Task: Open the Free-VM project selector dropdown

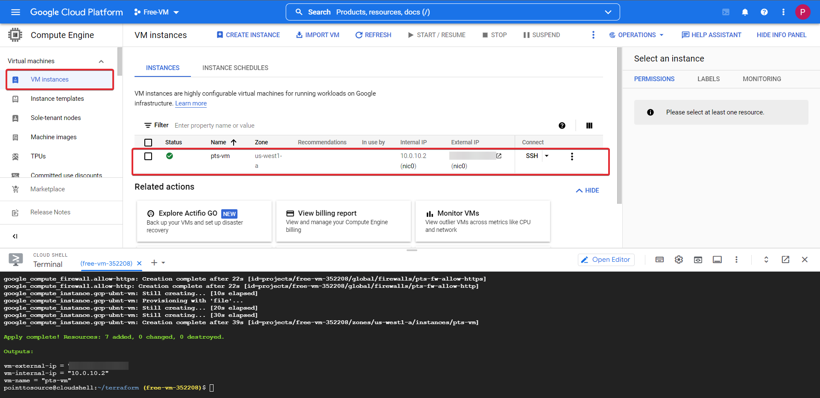Action: [x=156, y=12]
